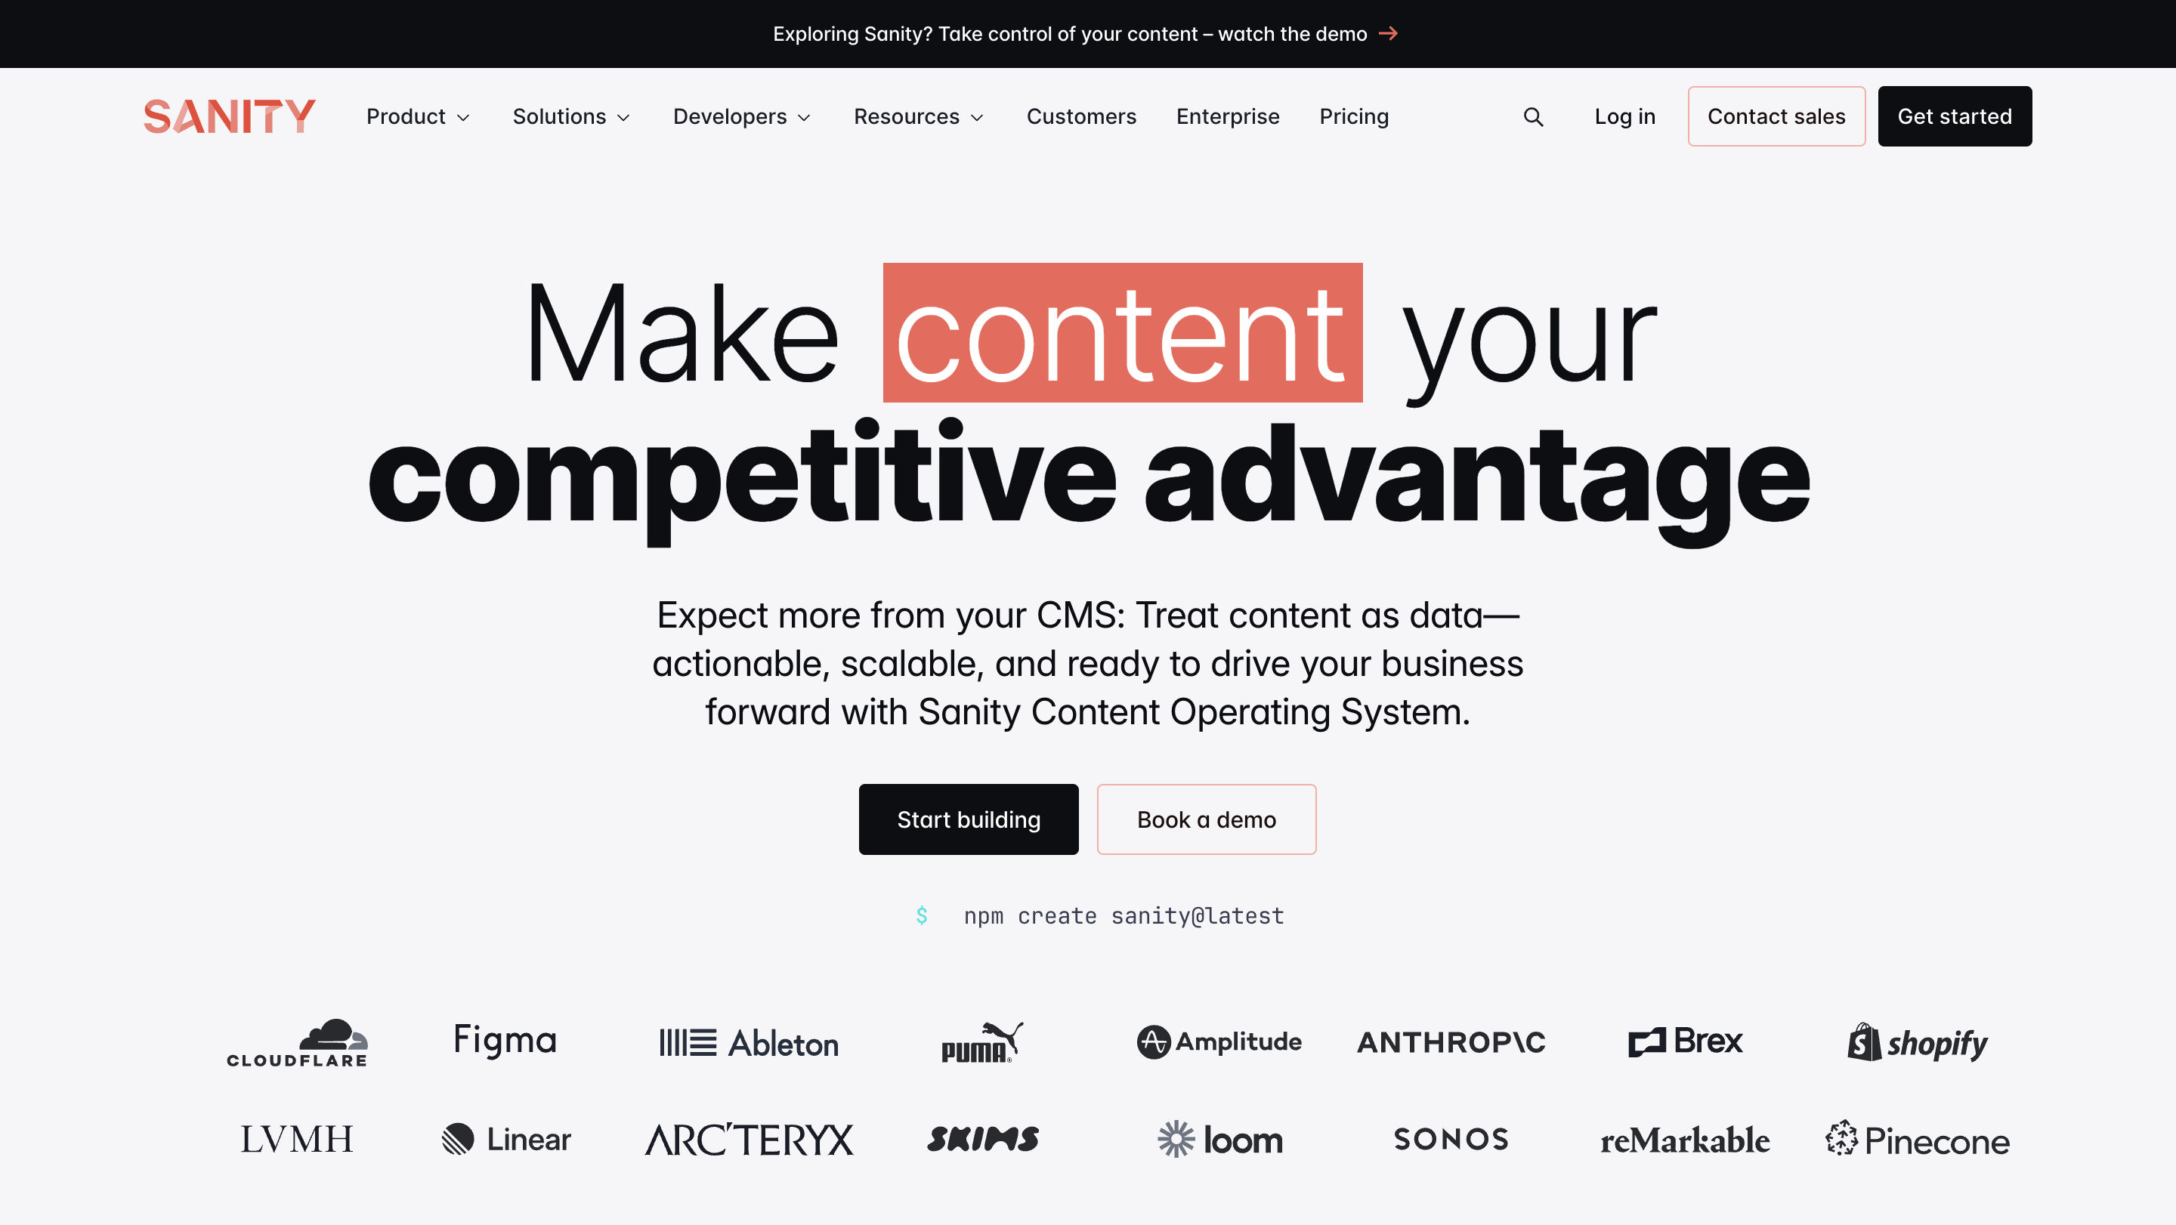Screen dimensions: 2176x1225
Task: Expand the Product dropdown menu
Action: coord(419,115)
